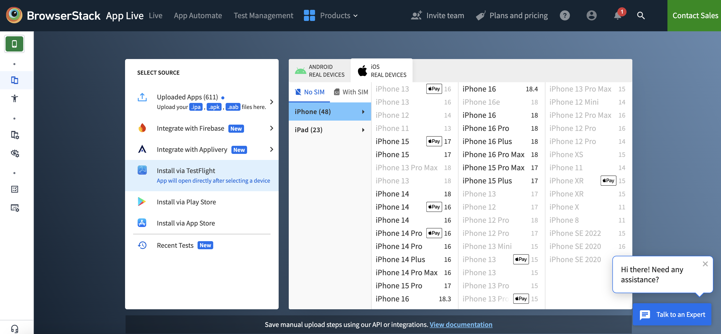721x334 pixels.
Task: Click the TestFlight icon
Action: (x=142, y=170)
